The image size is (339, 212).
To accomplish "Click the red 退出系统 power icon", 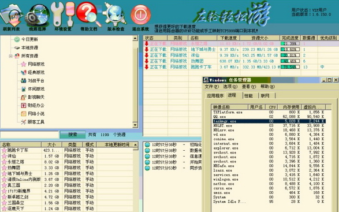I will tap(140, 14).
